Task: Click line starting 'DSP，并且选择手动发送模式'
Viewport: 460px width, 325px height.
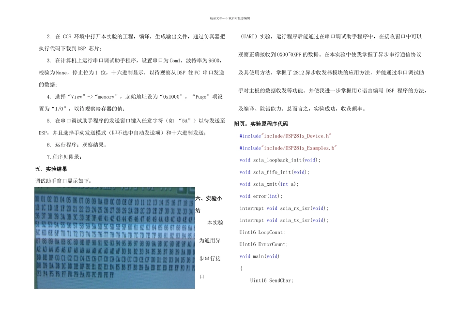Action: click(x=123, y=133)
